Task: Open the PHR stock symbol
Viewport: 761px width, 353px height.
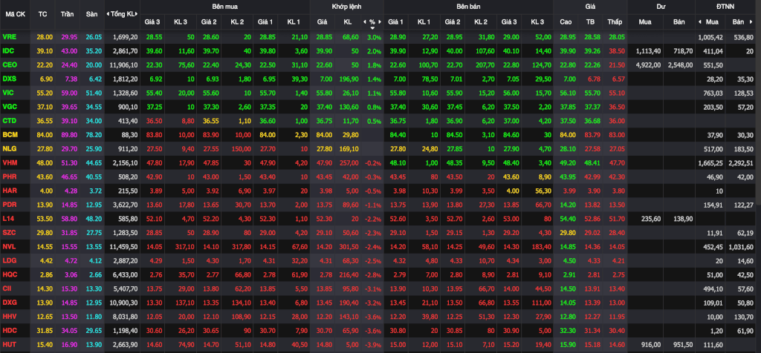Action: tap(9, 176)
